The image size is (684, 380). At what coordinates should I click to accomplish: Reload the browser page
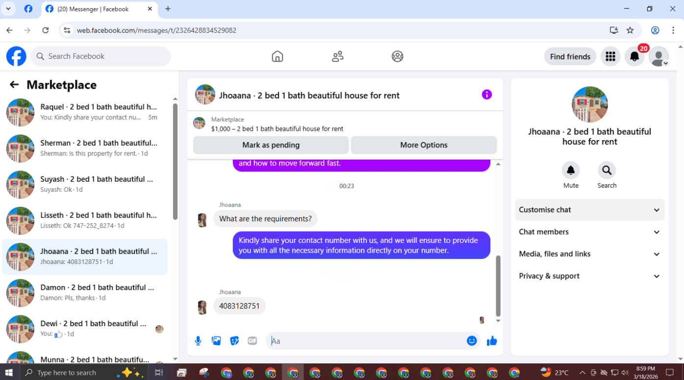tap(46, 30)
